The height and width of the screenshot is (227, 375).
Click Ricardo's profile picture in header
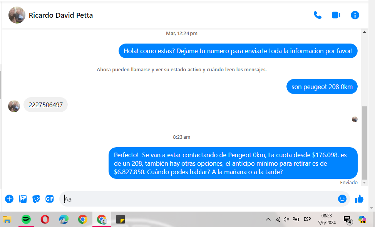(x=17, y=15)
